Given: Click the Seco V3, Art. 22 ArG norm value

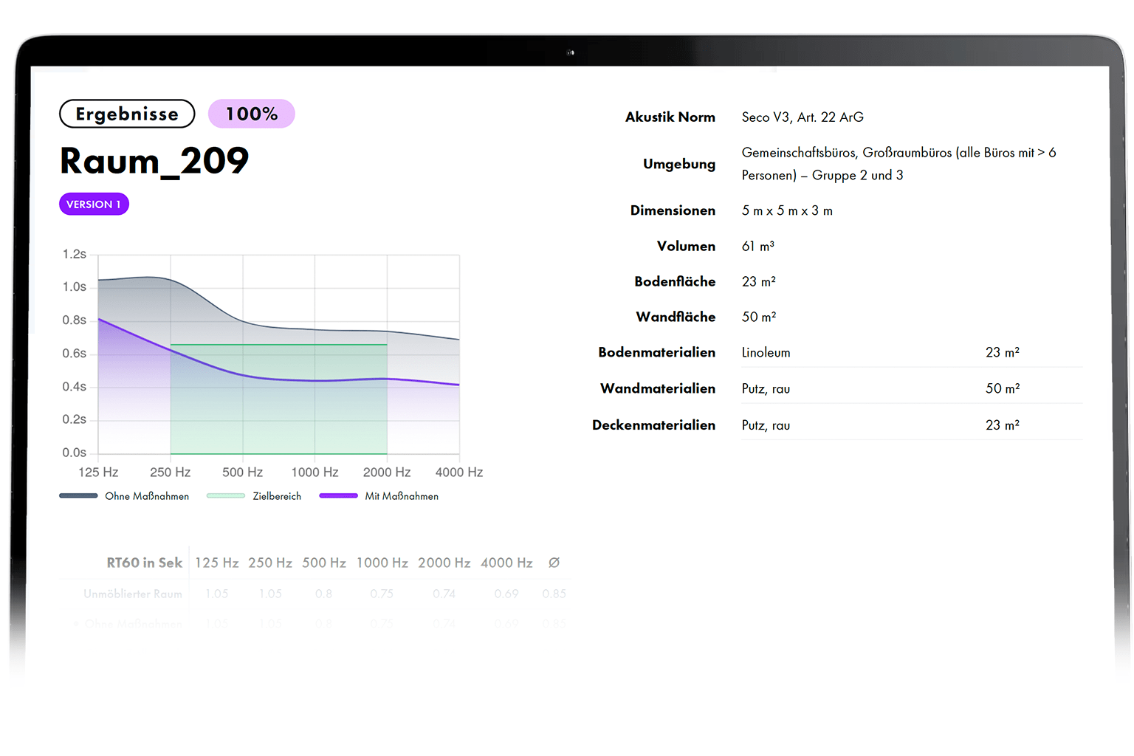Looking at the screenshot, I should point(803,117).
